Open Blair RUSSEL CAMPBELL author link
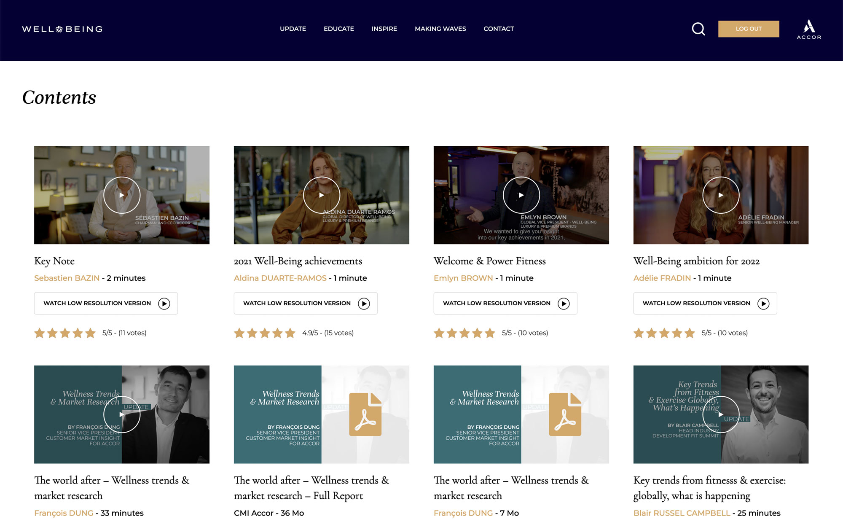 (x=682, y=513)
